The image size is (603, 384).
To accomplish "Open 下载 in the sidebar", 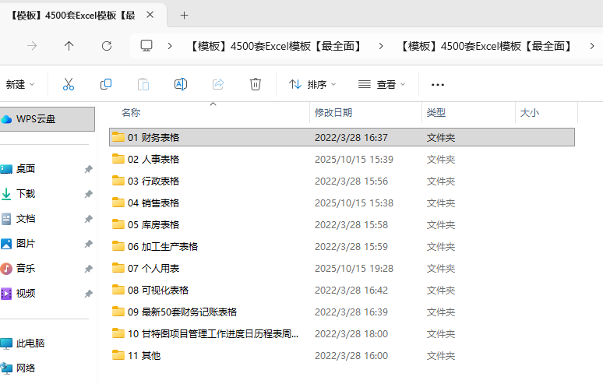I will (x=26, y=194).
